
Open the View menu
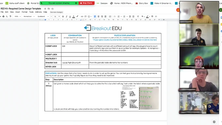pos(12,12)
